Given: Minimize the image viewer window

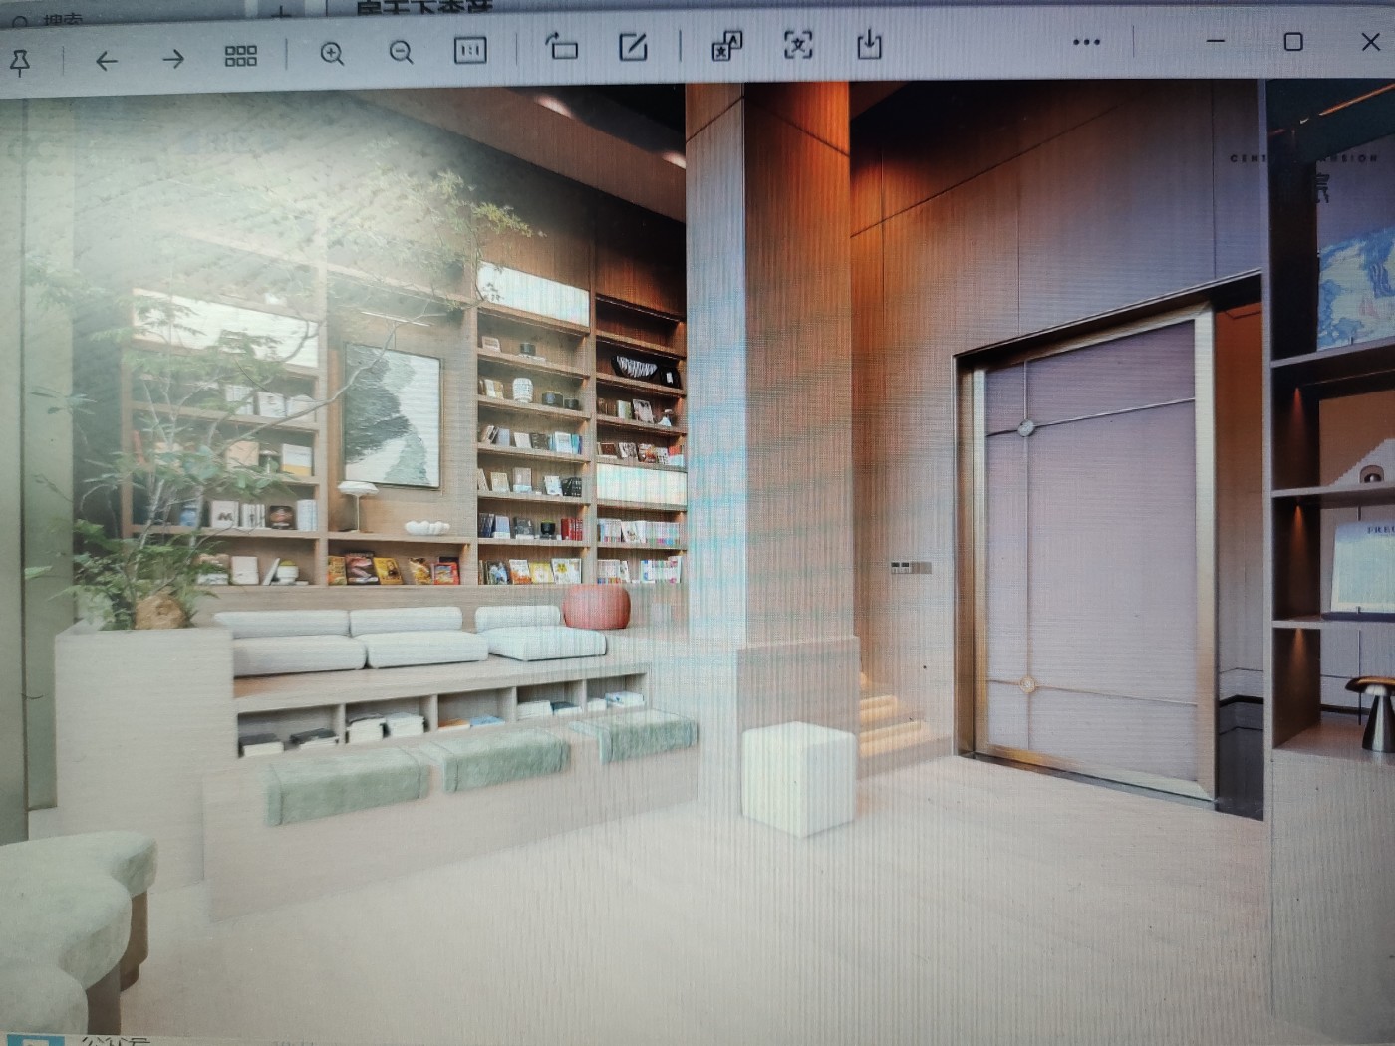Looking at the screenshot, I should 1216,41.
